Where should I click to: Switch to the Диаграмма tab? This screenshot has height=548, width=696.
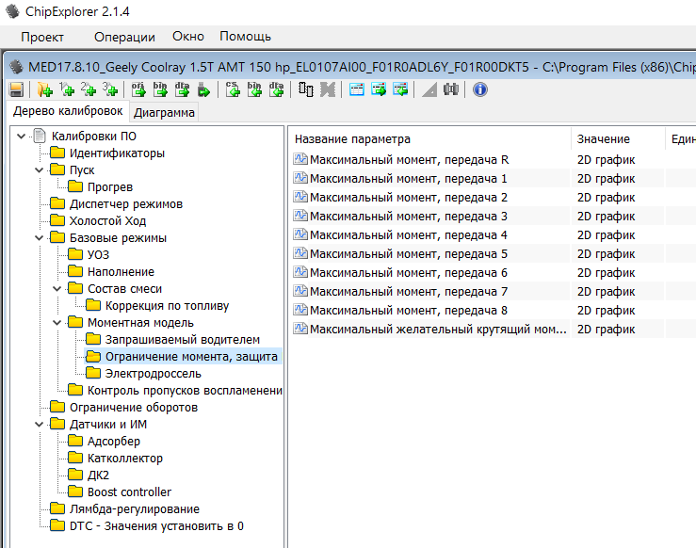click(x=165, y=113)
